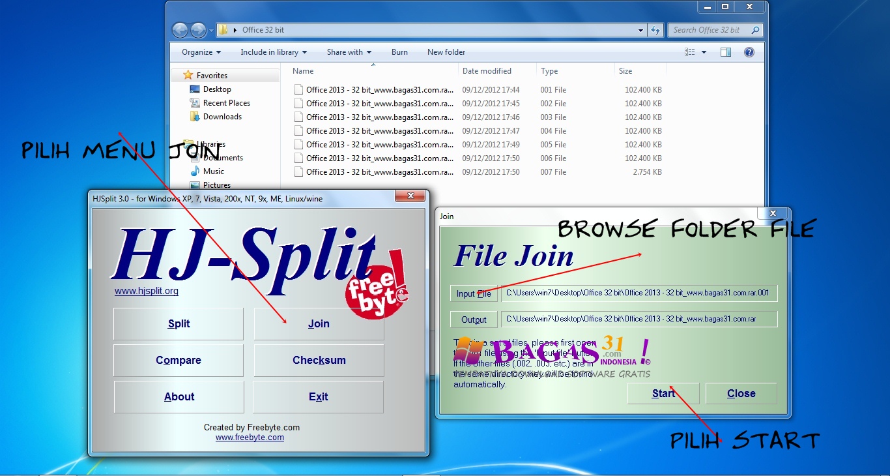The height and width of the screenshot is (476, 890).
Task: Click folder icon in Explorer address bar
Action: (223, 30)
